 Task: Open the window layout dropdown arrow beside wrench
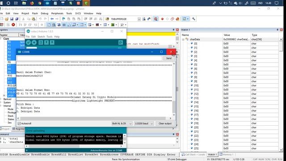pyautogui.click(x=188, y=19)
